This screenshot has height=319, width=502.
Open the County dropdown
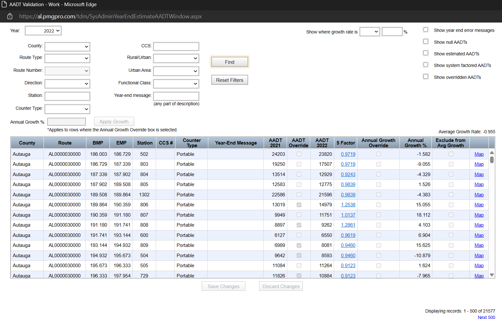[x=67, y=46]
